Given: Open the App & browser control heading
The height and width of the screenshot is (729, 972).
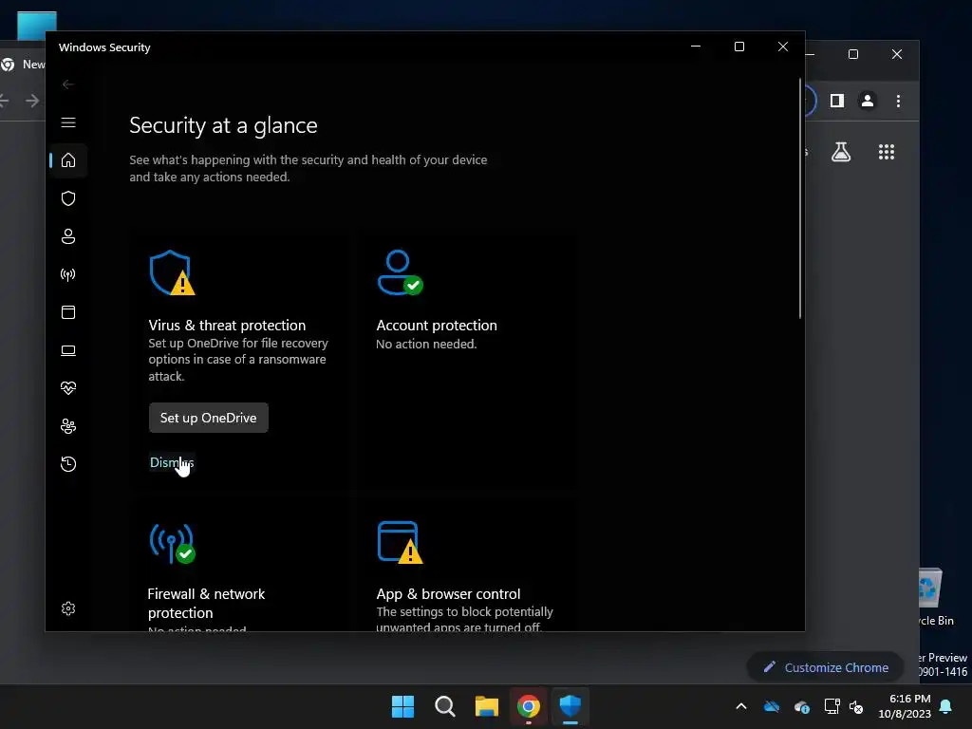Looking at the screenshot, I should coord(448,594).
